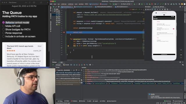Click the emulator zoom-in plus icon
The height and width of the screenshot is (104, 186).
(181, 50)
